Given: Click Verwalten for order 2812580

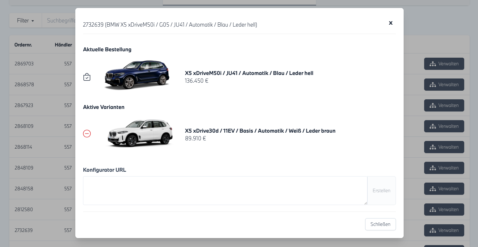Looking at the screenshot, I should tap(444, 210).
